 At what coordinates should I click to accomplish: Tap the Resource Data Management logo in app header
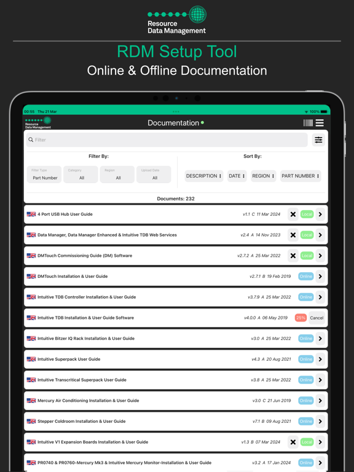38,123
